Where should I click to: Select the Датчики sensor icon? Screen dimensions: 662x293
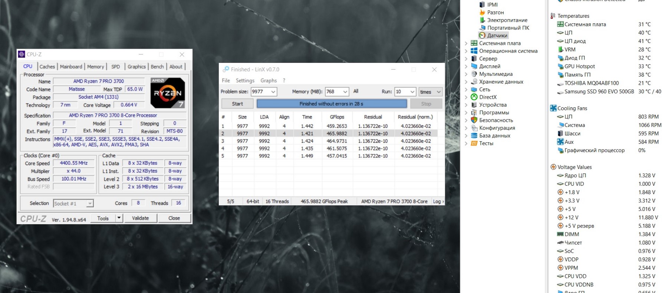coord(482,36)
